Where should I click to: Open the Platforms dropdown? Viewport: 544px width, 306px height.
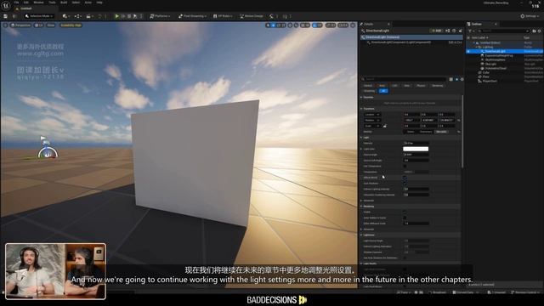click(160, 16)
